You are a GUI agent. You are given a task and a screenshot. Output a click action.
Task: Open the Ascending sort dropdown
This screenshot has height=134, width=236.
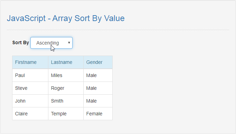click(51, 43)
